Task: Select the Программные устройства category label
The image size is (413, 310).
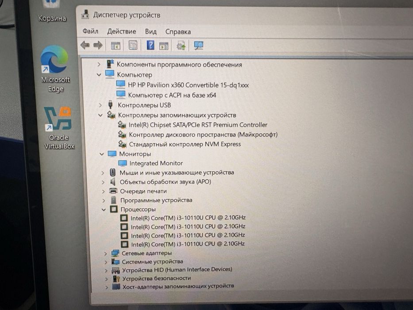Action: pos(156,200)
